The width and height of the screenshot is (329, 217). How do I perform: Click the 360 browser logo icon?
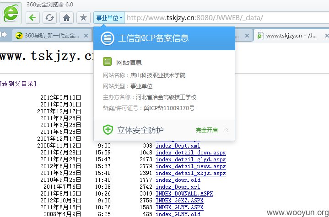[x=11, y=13]
